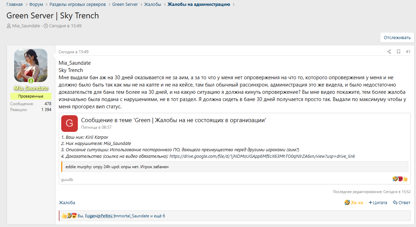Select the clock icon next to the thread date
Screen dimensions: 416x227
click(46, 26)
